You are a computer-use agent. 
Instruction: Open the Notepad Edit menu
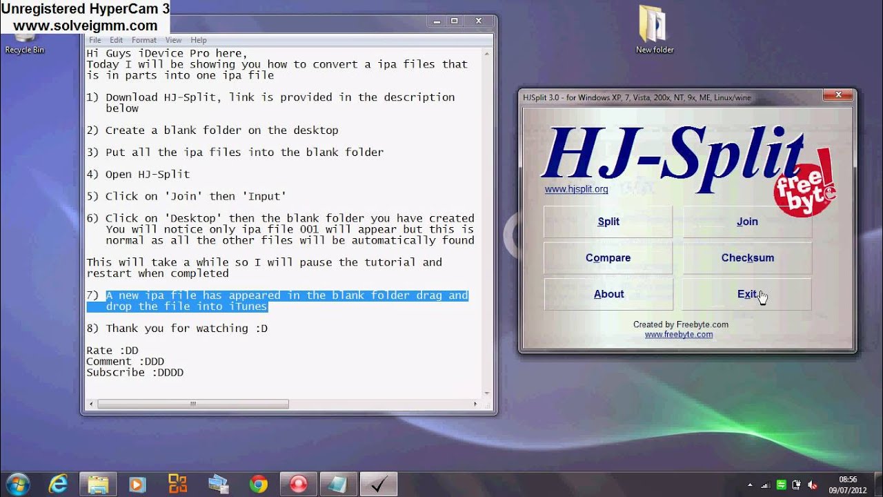tap(116, 40)
